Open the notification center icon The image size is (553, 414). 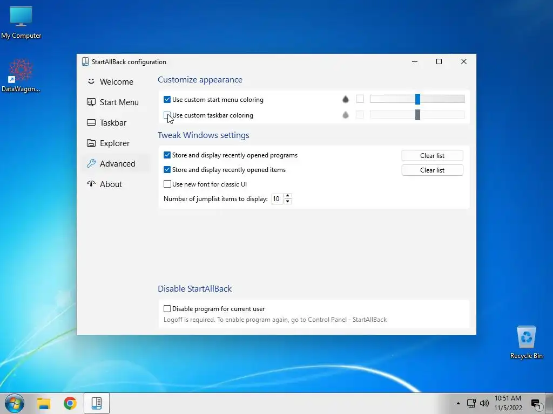click(x=536, y=404)
